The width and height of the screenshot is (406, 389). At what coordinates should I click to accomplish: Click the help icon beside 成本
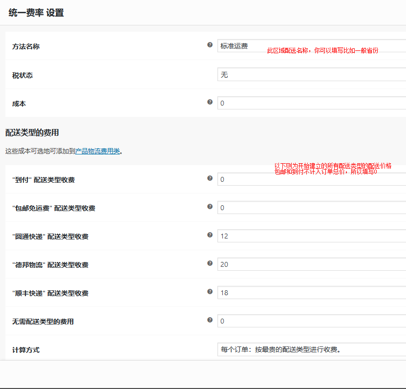point(210,102)
